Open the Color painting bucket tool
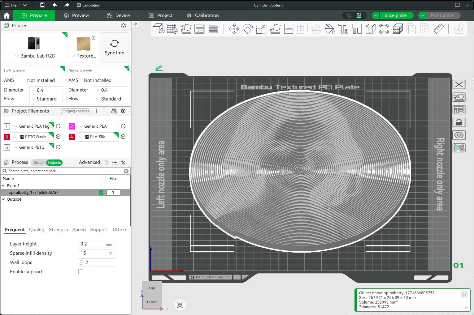 (329, 29)
